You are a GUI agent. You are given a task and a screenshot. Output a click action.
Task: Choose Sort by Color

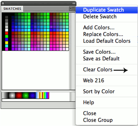click(99, 91)
